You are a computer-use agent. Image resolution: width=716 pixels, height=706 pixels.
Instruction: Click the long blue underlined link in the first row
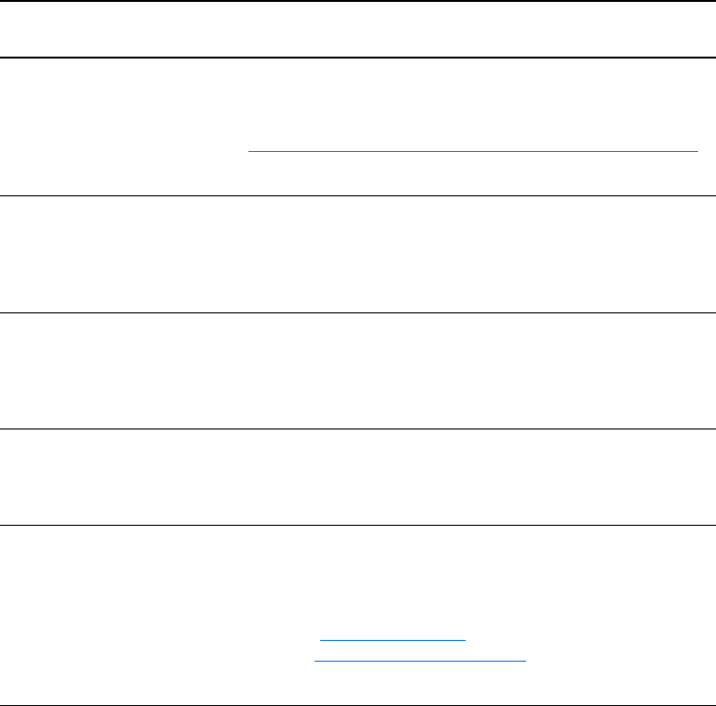click(472, 150)
